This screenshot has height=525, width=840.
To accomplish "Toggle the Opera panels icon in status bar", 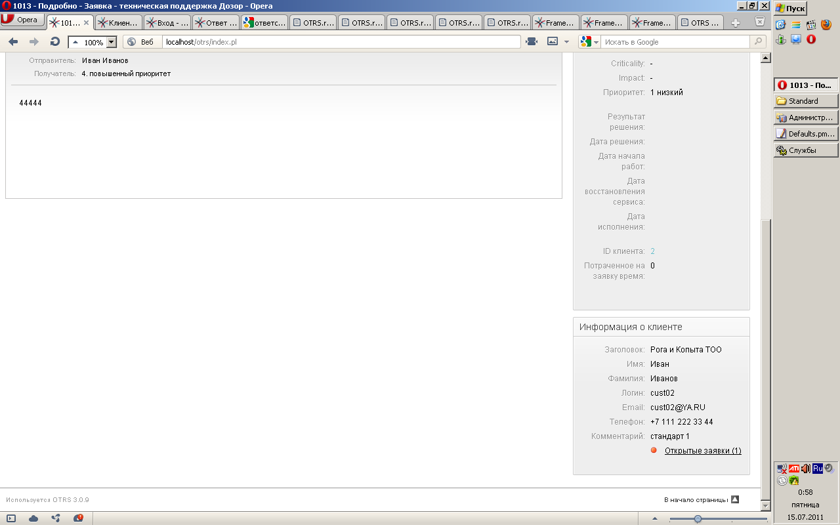I will click(11, 518).
